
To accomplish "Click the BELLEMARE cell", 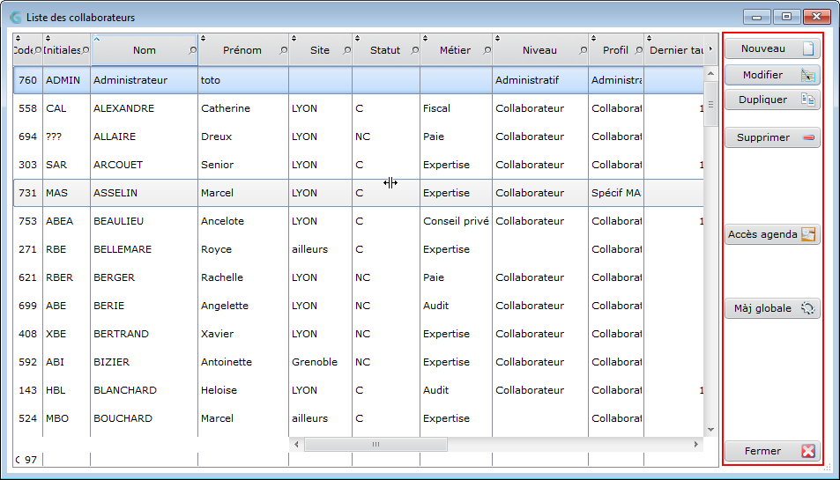I will [x=144, y=249].
